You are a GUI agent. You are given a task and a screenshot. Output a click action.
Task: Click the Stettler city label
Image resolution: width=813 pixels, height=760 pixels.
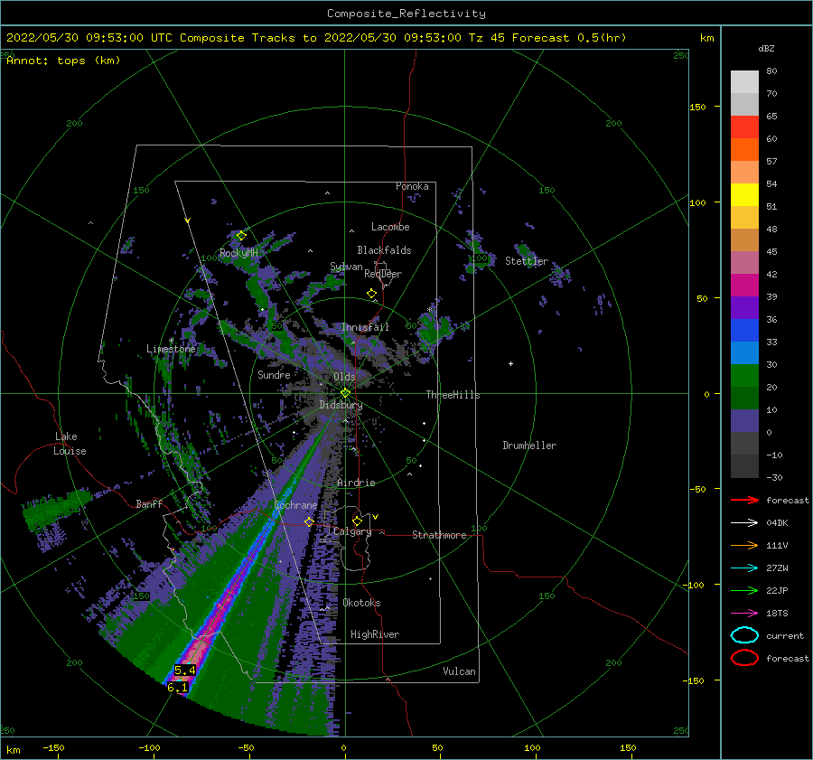(x=527, y=261)
